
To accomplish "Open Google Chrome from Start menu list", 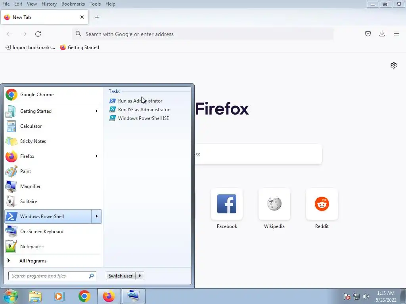I will [x=53, y=95].
